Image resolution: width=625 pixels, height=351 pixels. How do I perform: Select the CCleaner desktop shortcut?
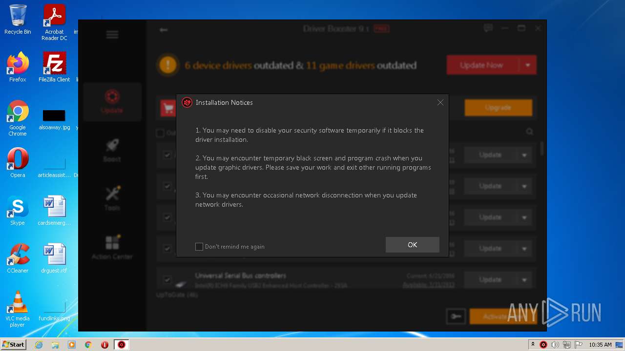pos(18,258)
